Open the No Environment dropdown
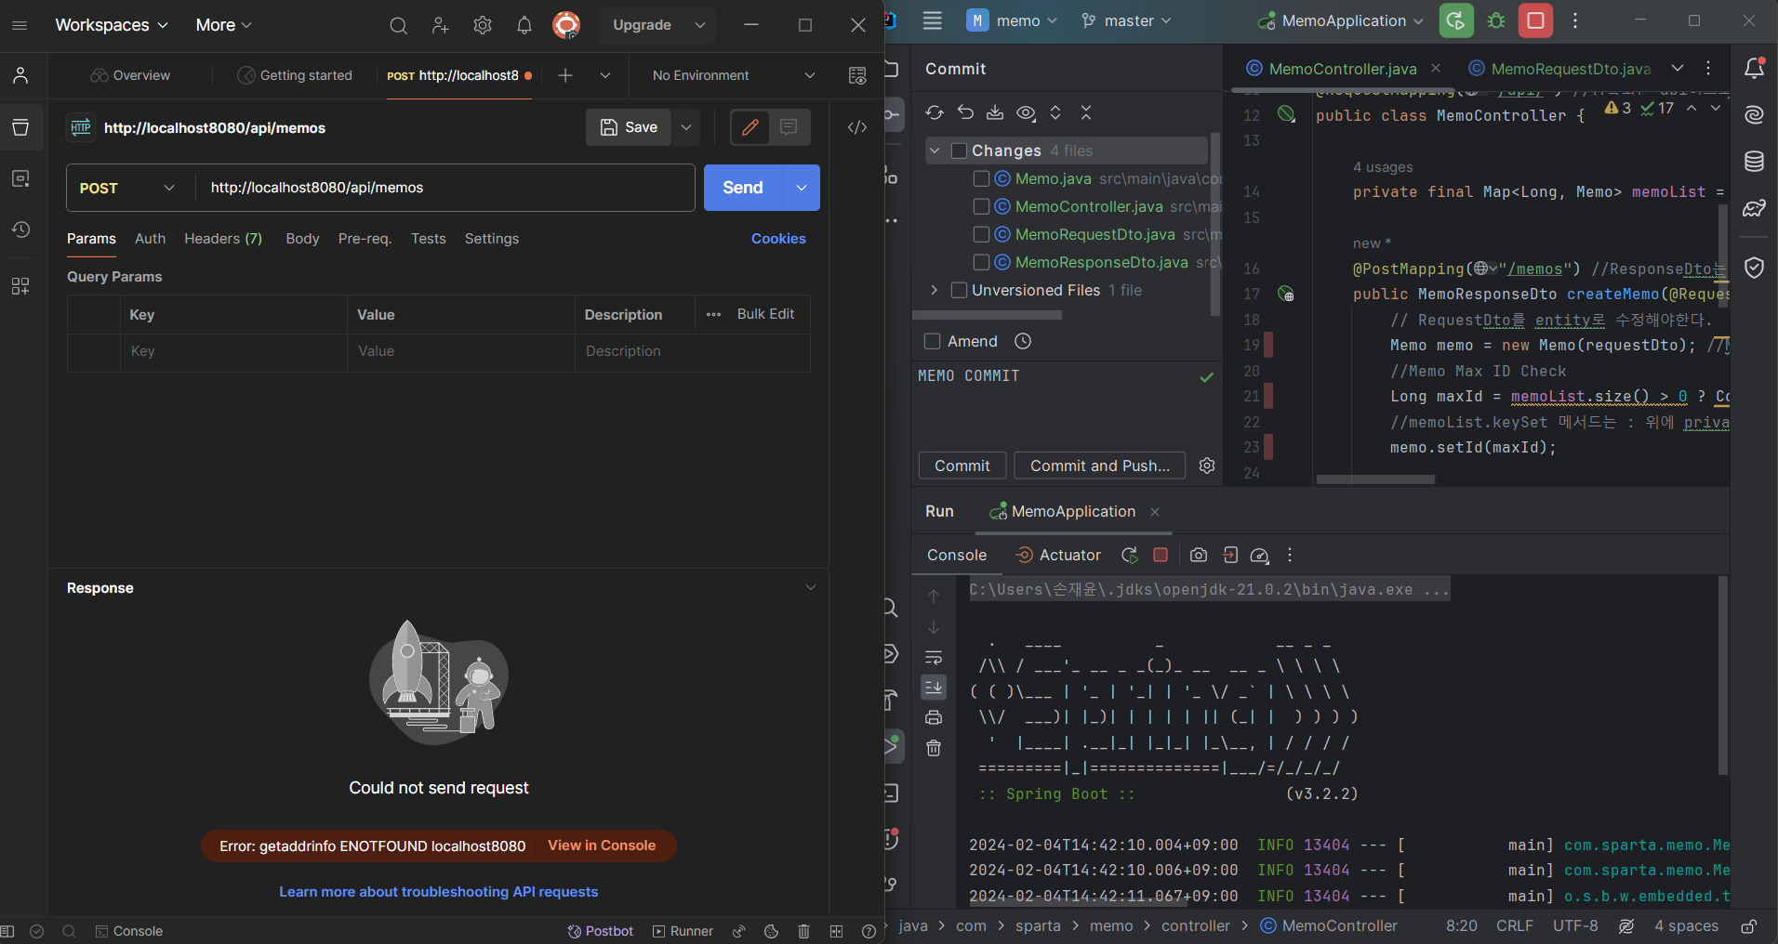The height and width of the screenshot is (944, 1778). click(733, 75)
